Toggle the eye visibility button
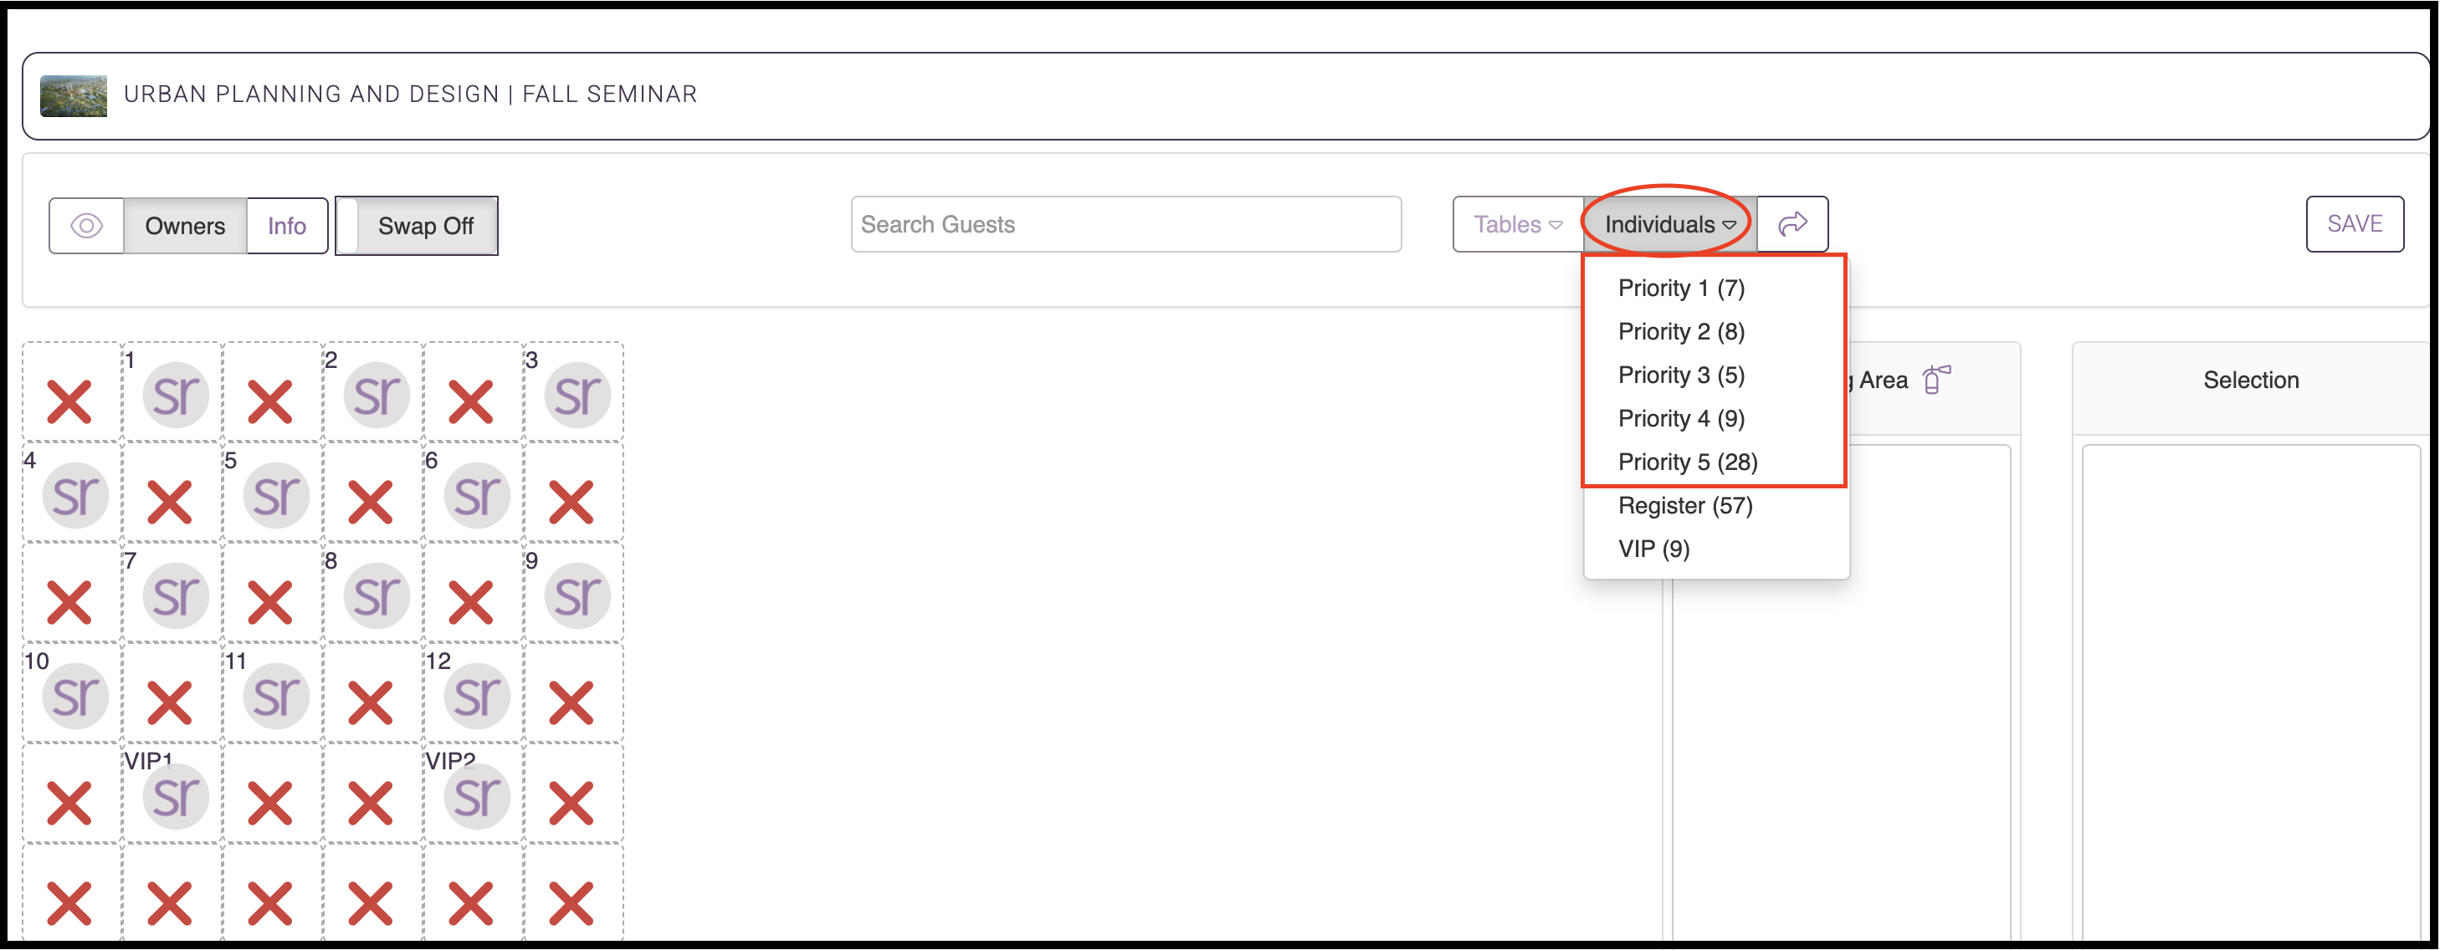 86,225
